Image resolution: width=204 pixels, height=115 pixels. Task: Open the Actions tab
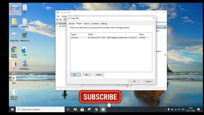tap(86, 24)
